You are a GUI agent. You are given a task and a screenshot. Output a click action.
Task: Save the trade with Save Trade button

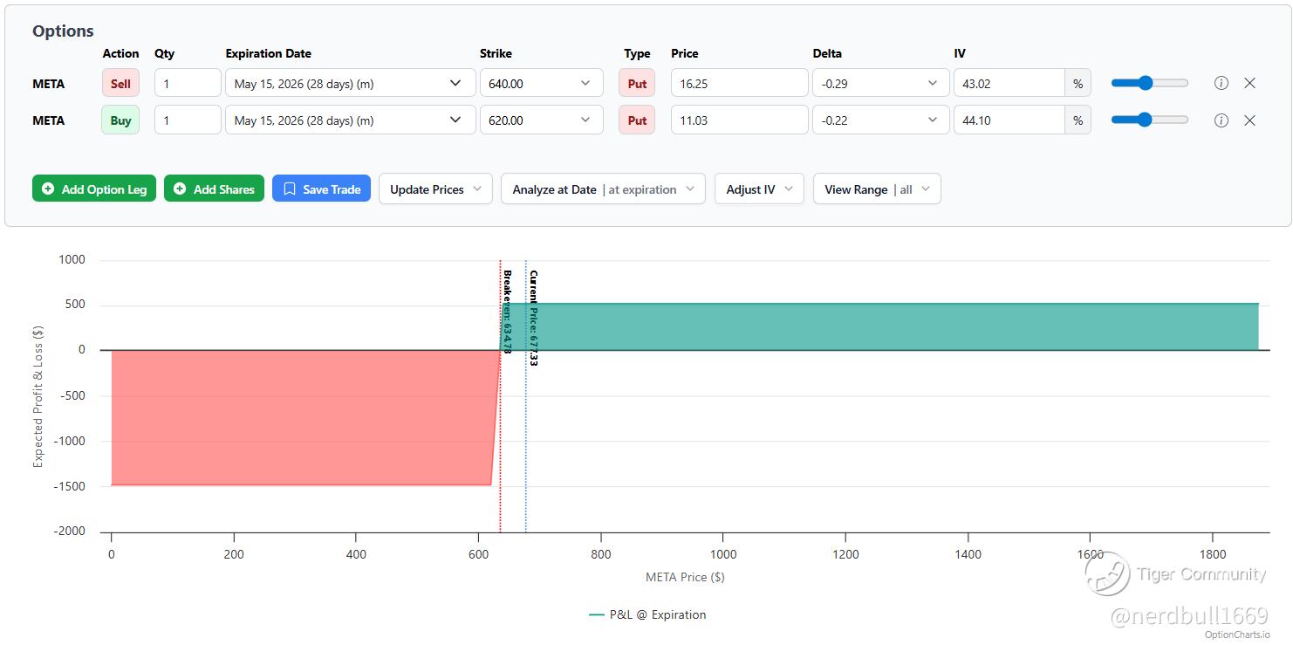pyautogui.click(x=322, y=189)
